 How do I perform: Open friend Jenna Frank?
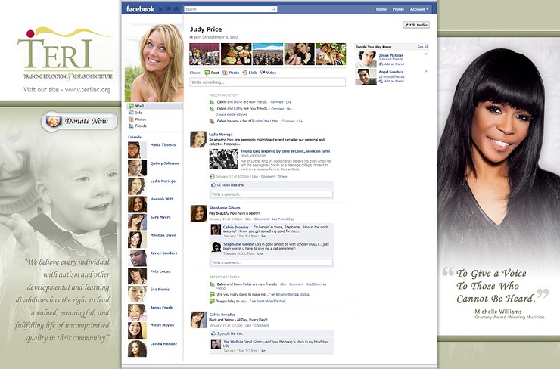point(161,307)
